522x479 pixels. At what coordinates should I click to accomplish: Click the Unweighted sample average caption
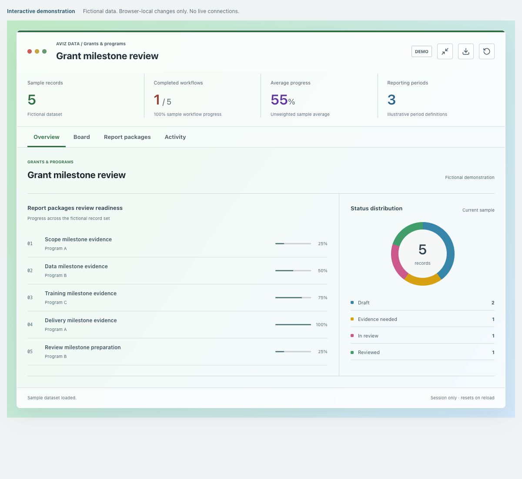pyautogui.click(x=300, y=114)
